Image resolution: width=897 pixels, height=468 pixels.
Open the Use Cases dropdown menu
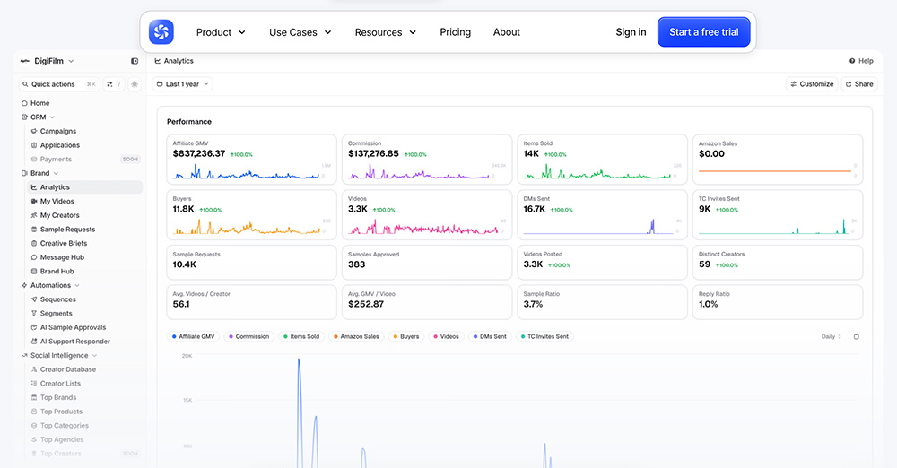(300, 32)
